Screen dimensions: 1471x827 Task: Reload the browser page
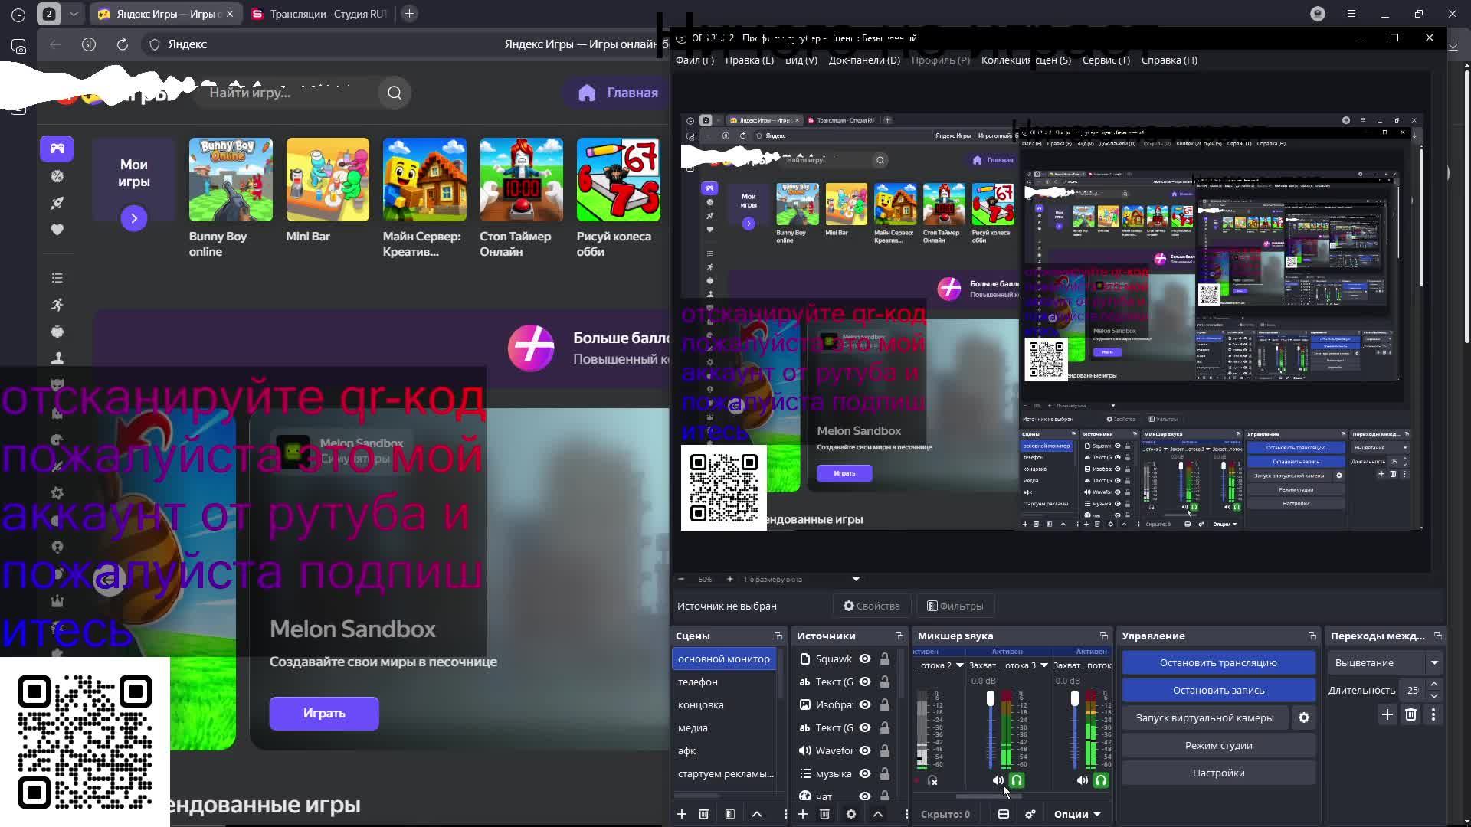122,44
